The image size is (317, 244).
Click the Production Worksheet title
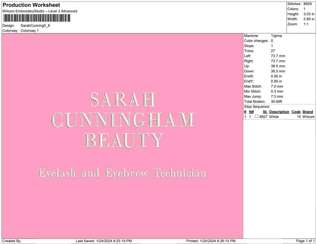click(31, 5)
